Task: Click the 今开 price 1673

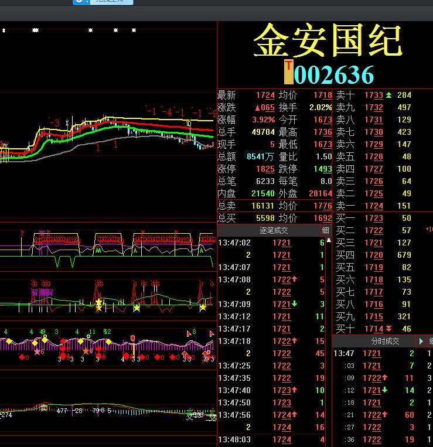Action: [323, 120]
